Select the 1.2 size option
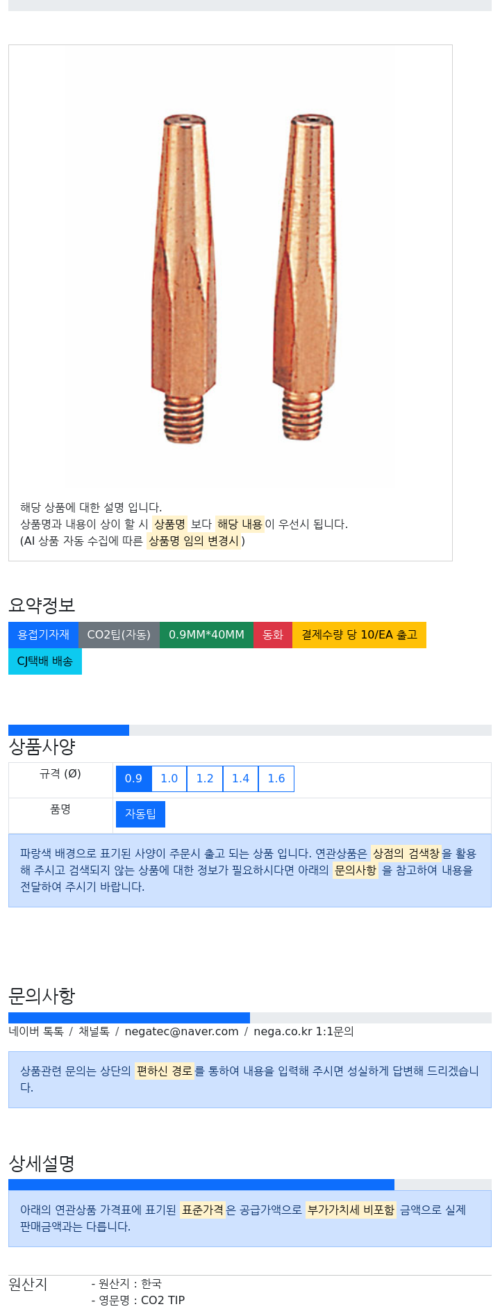This screenshot has width=500, height=1309. pos(205,779)
